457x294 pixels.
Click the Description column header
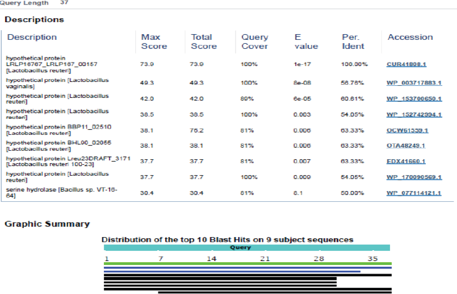click(32, 37)
